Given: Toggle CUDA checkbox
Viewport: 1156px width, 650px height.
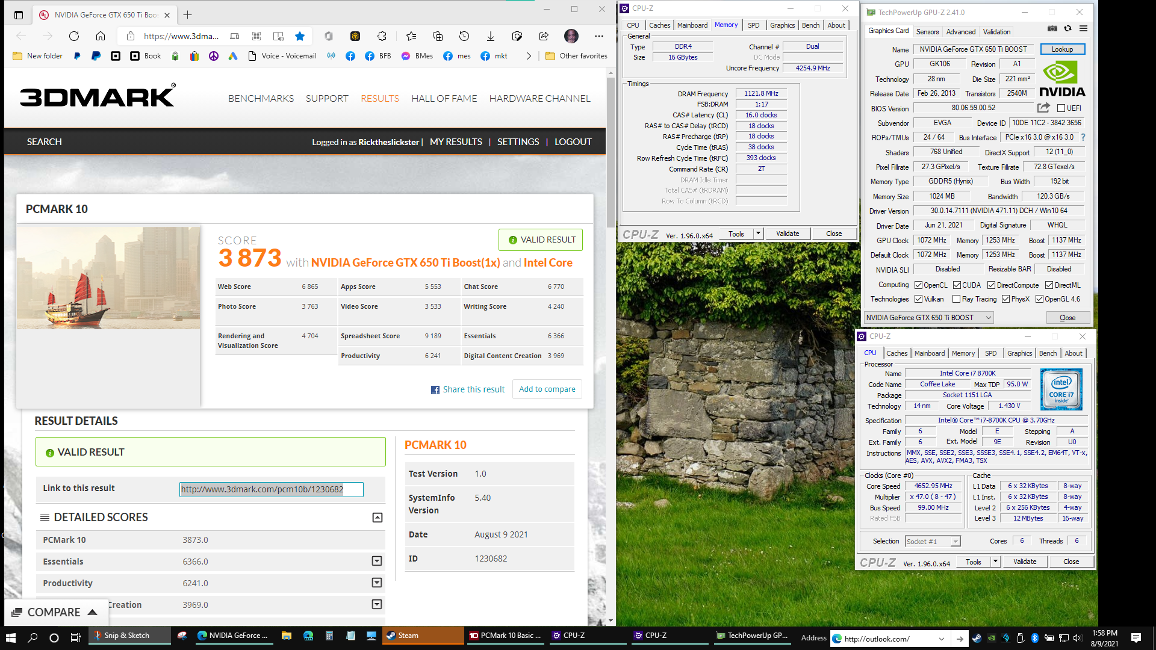Looking at the screenshot, I should click(x=957, y=285).
